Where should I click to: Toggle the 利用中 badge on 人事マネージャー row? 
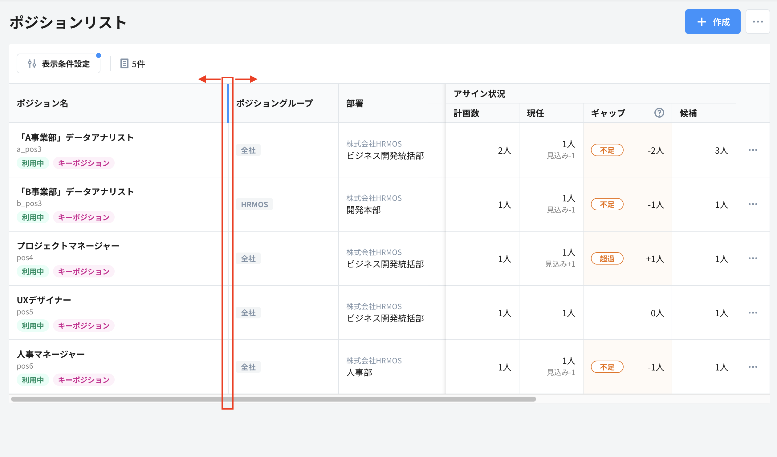32,380
